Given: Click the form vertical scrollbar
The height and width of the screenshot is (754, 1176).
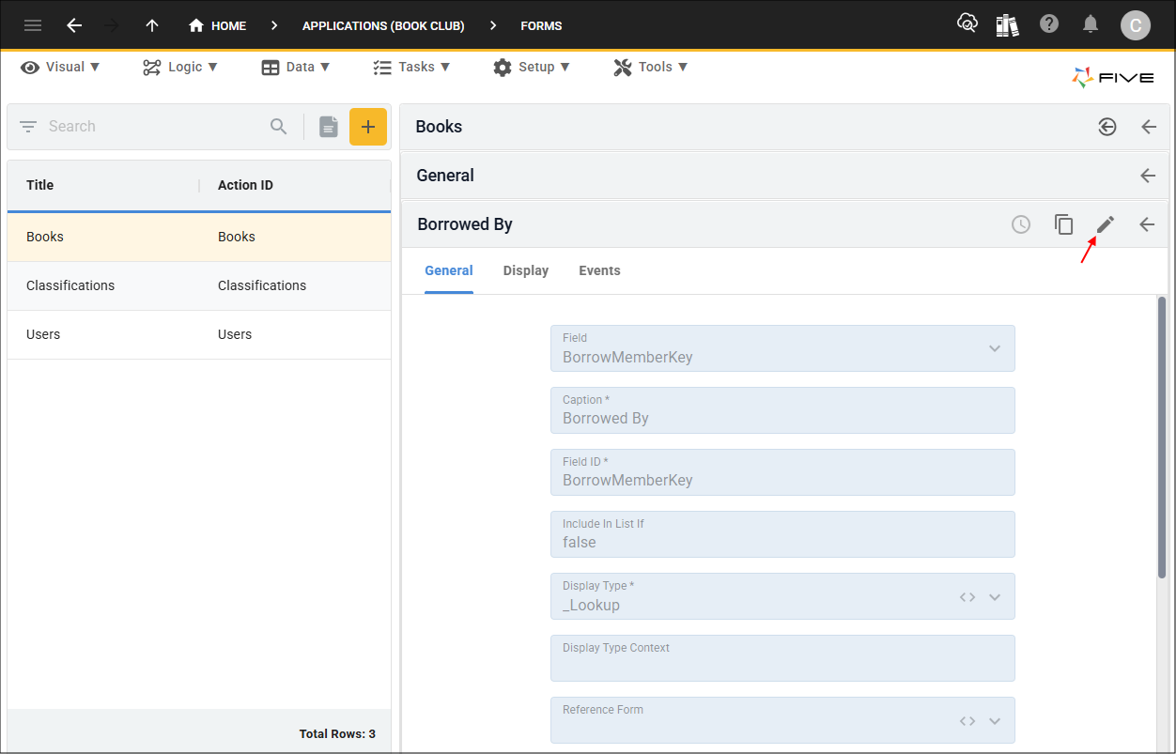Looking at the screenshot, I should [x=1162, y=438].
